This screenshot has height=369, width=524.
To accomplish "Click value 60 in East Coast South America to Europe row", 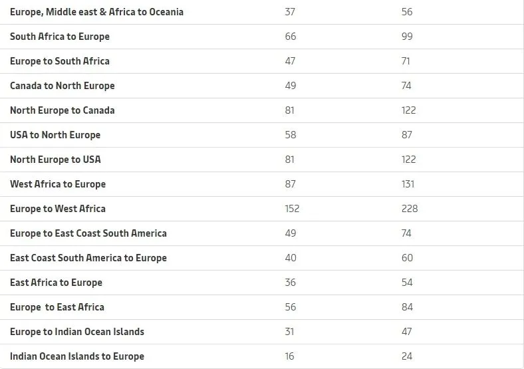I will coord(407,258).
